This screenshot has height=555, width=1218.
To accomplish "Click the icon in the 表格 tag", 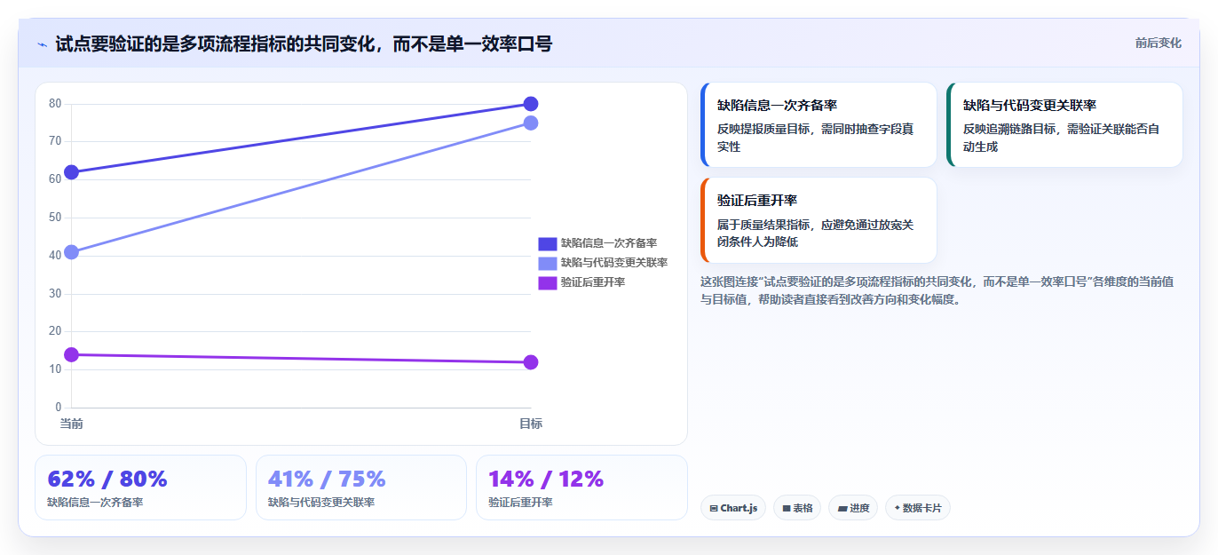I will click(787, 509).
